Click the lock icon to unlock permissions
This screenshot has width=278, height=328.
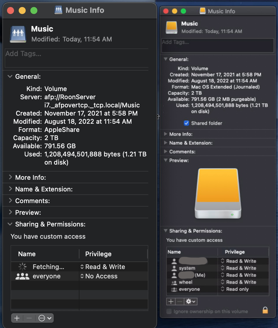coord(265,310)
